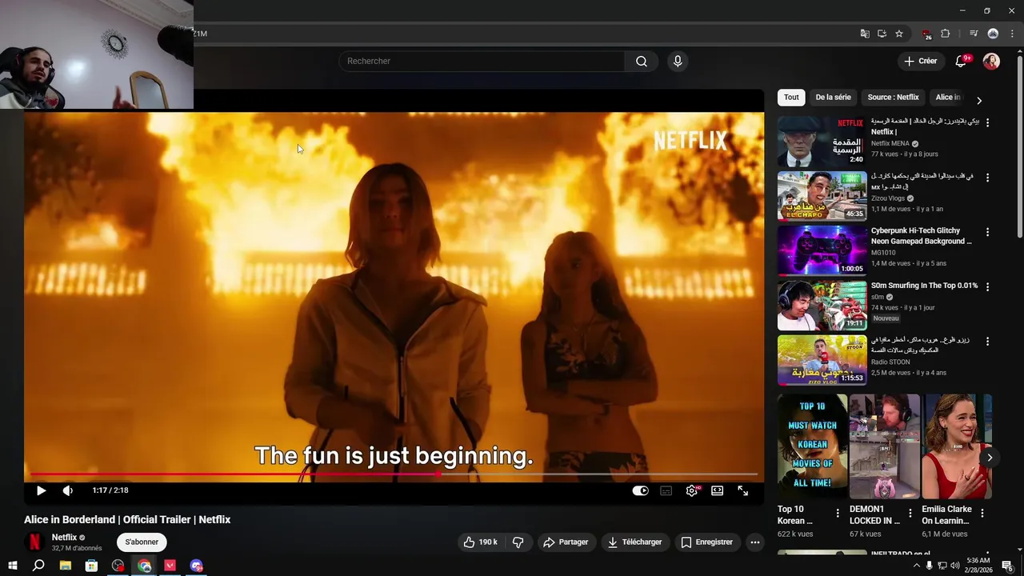Open video player settings gear
This screenshot has width=1024, height=576.
point(692,490)
